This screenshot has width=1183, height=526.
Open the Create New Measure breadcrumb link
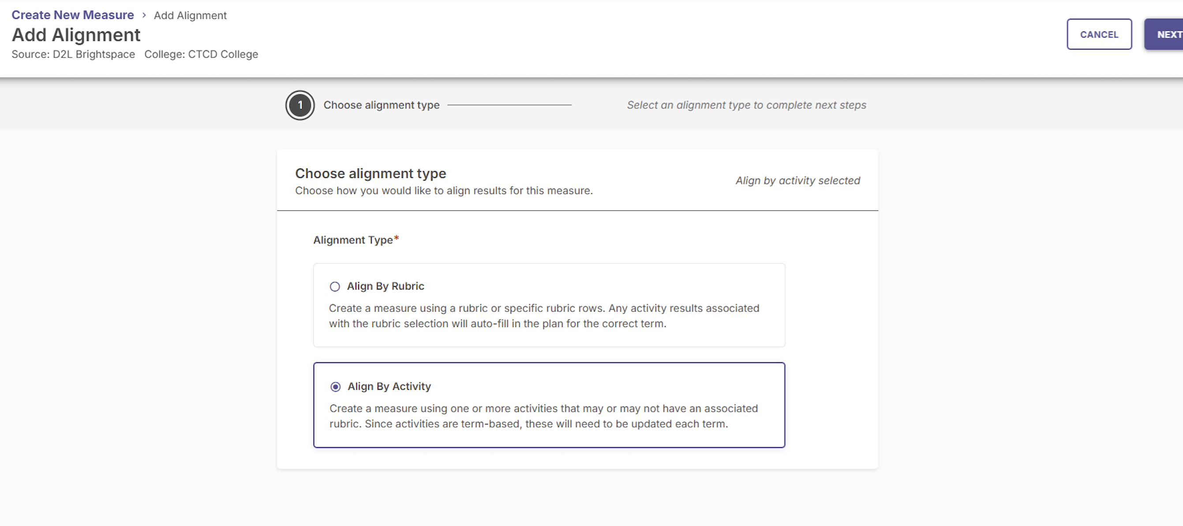(73, 15)
